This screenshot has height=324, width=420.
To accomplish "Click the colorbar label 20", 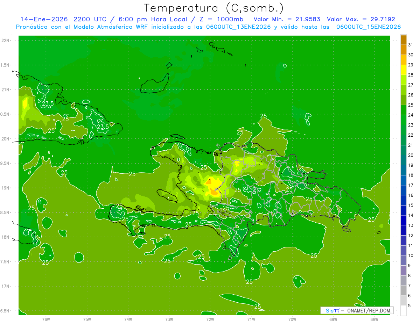I will point(411,155).
